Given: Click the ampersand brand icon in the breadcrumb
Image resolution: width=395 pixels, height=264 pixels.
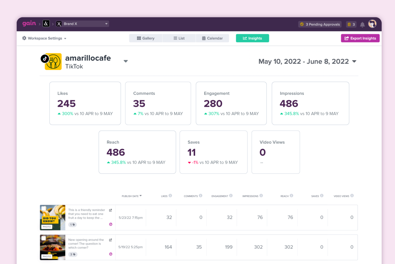Looking at the screenshot, I should (x=46, y=23).
